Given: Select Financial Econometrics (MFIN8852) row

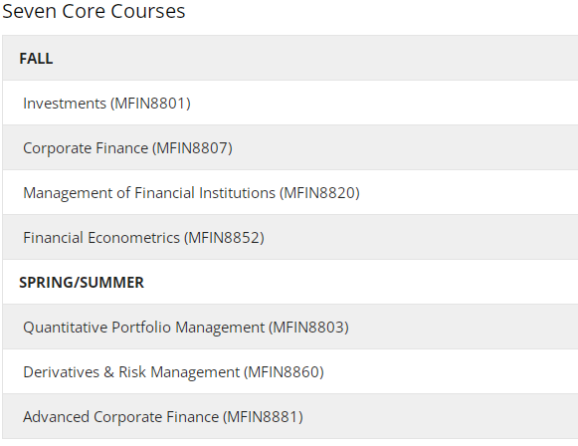Looking at the screenshot, I should tap(290, 237).
